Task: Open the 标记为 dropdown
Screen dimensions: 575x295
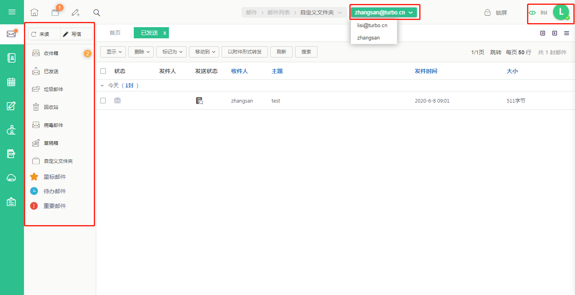Action: click(x=171, y=52)
